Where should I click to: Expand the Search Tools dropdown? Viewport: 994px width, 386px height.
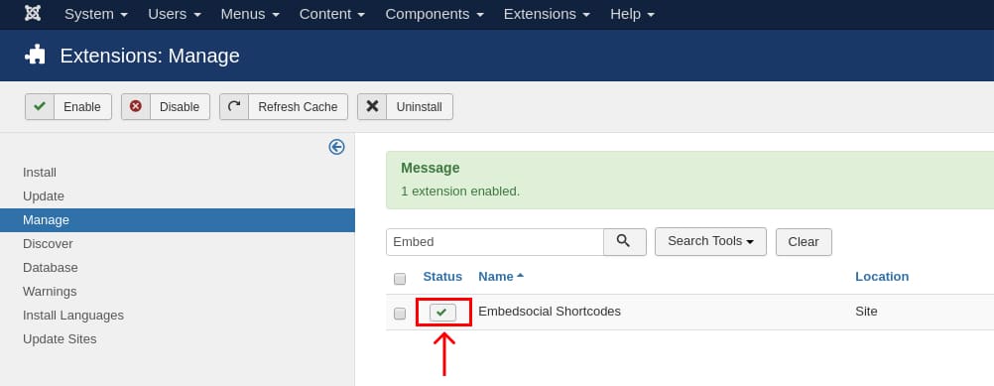coord(710,241)
